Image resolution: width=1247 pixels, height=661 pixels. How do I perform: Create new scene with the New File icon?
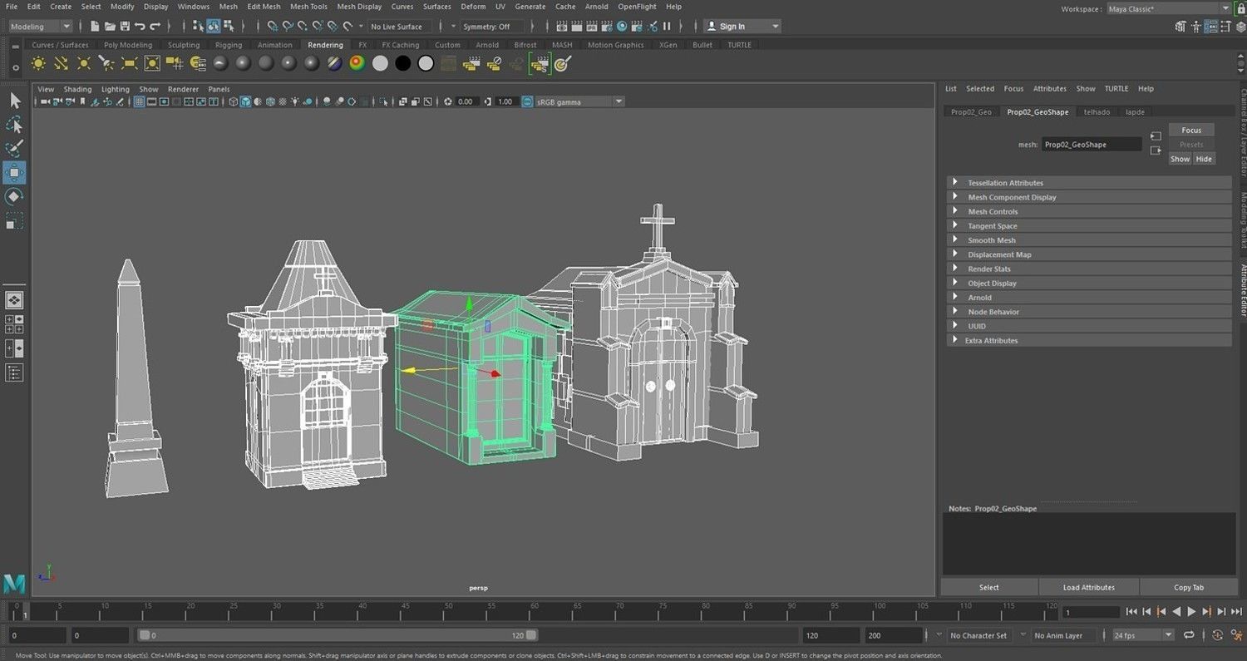click(x=95, y=27)
